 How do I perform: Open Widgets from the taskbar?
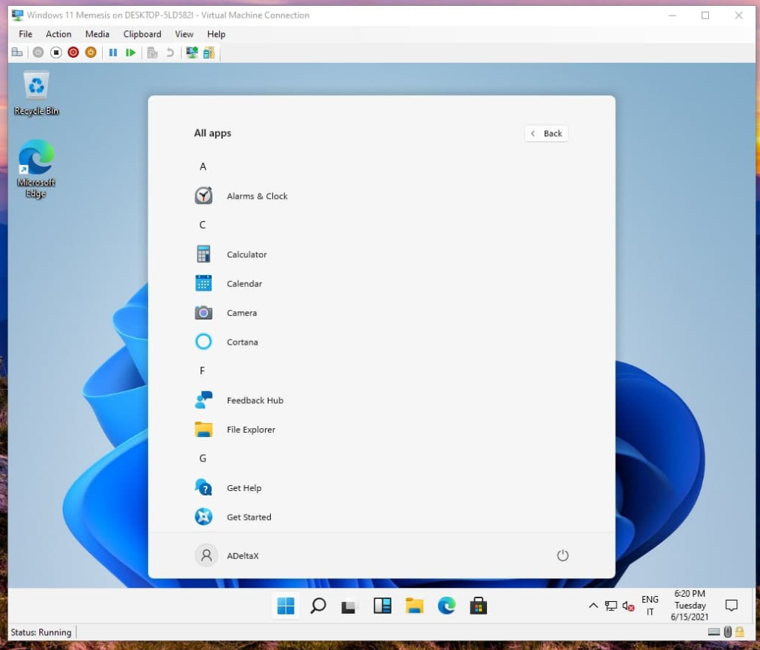click(x=382, y=606)
